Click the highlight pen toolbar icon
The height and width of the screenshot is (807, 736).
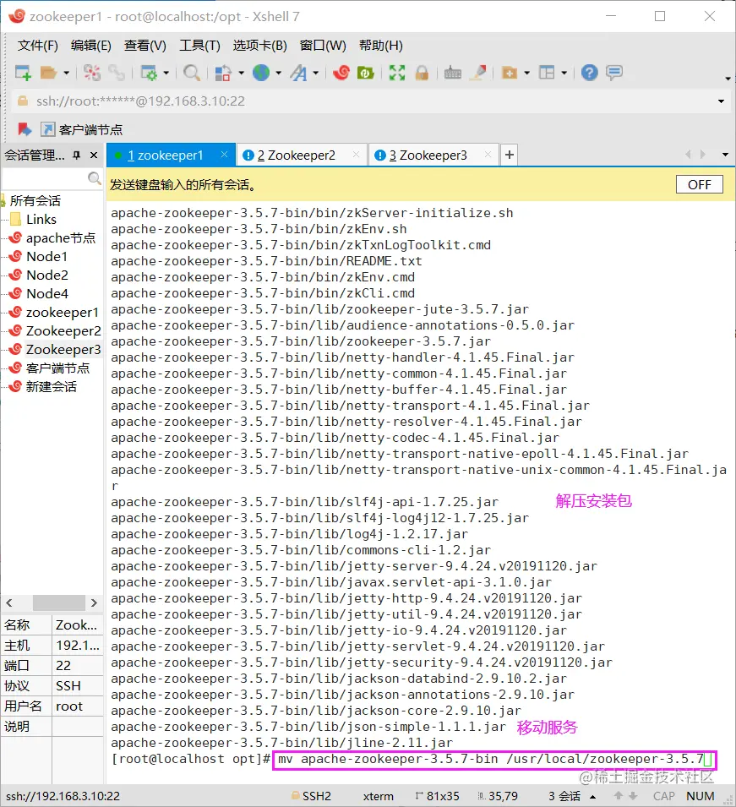tap(478, 73)
